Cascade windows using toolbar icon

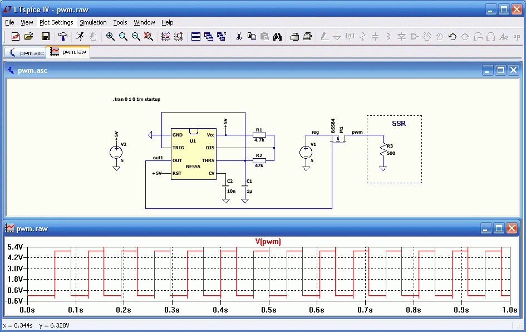click(209, 36)
